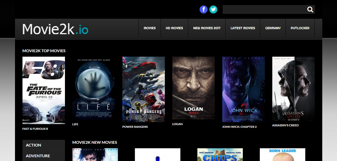Click the search magnifier icon
Image resolution: width=337 pixels, height=161 pixels.
(310, 9)
